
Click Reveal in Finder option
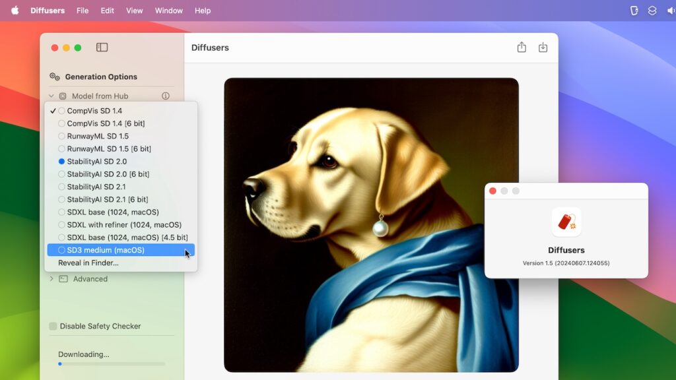point(88,263)
